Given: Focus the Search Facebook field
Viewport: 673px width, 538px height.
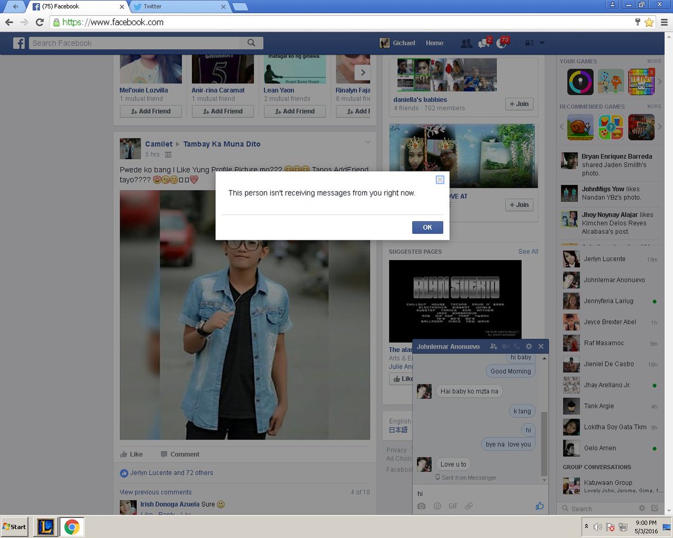Looking at the screenshot, I should pos(135,43).
